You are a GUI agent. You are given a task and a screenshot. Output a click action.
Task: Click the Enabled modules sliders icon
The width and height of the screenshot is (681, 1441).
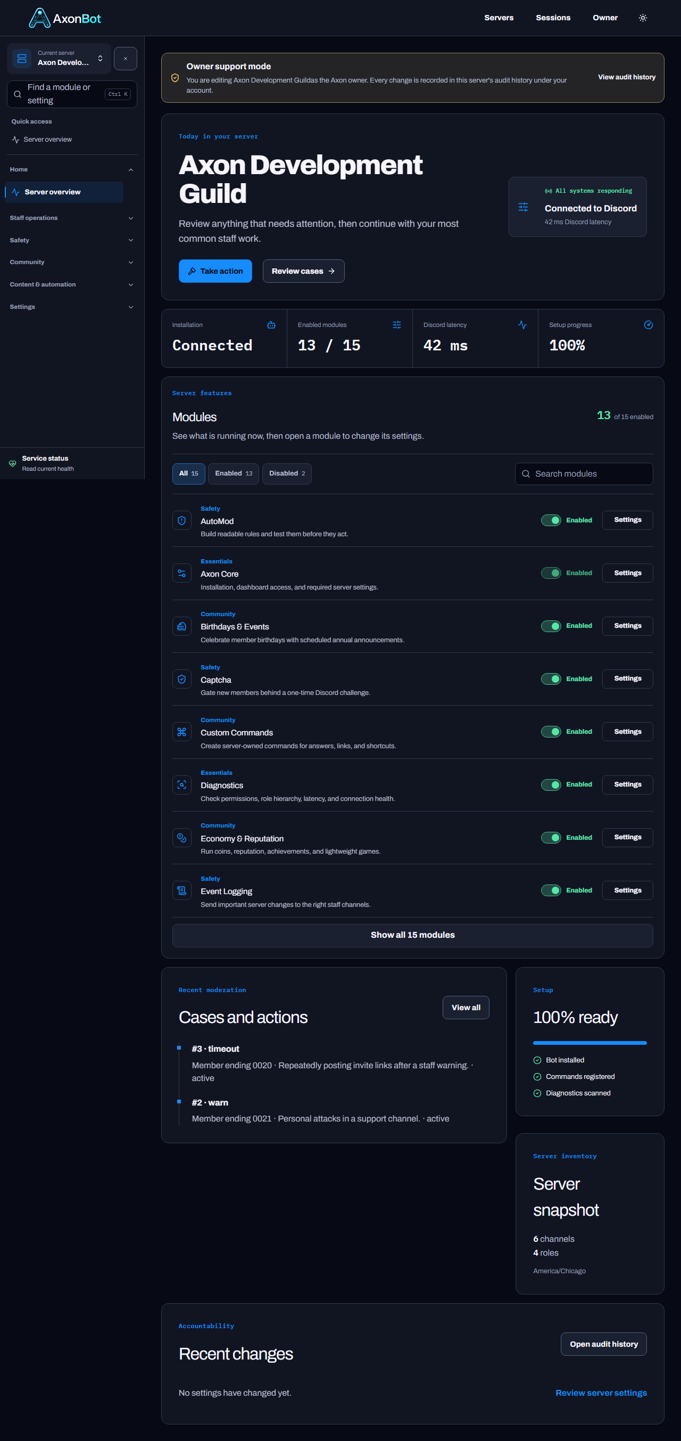[x=397, y=325]
